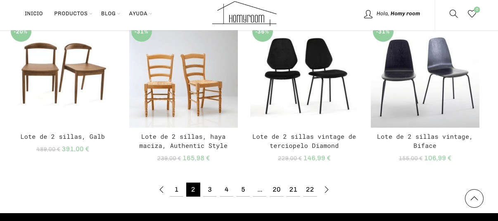Image resolution: width=498 pixels, height=221 pixels.
Task: Click the scroll-to-top circle arrow
Action: point(474,198)
